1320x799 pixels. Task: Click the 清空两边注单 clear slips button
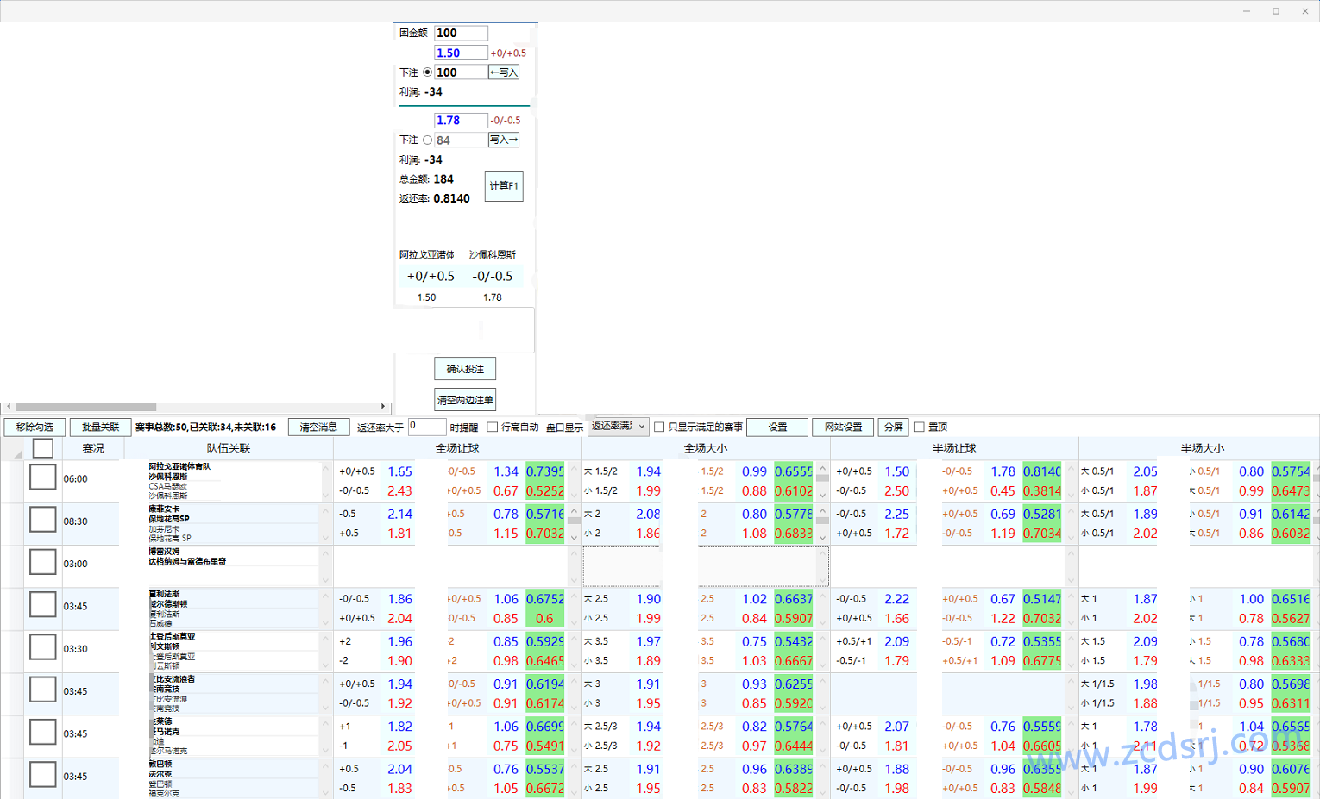pos(465,400)
